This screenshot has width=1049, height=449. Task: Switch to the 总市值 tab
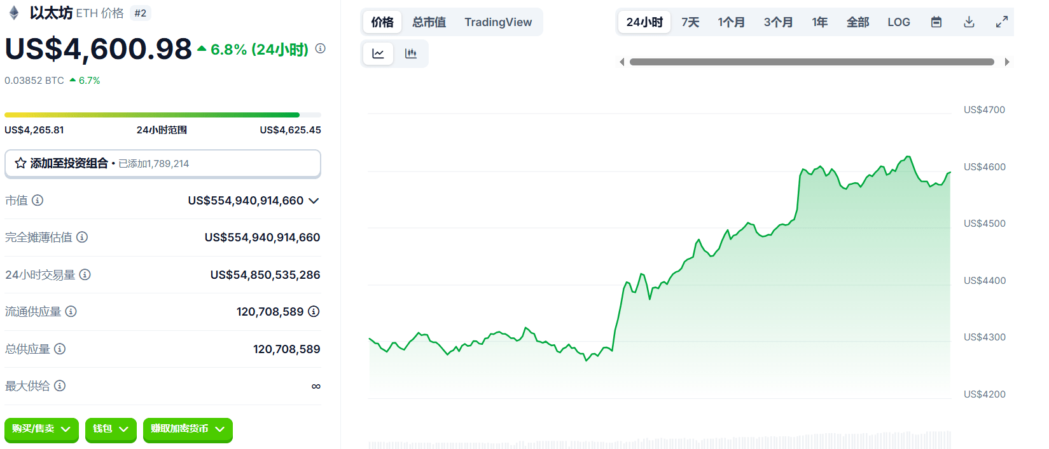[x=429, y=22]
